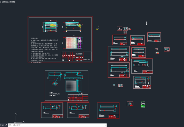Image resolution: width=184 pixels, height=127 pixels.
Task: Close the command line window
Action: pyautogui.click(x=3, y=125)
